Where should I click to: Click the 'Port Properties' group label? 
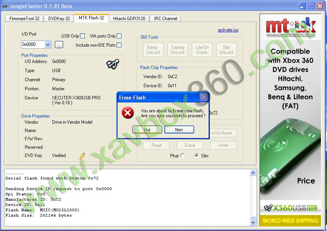34,55
